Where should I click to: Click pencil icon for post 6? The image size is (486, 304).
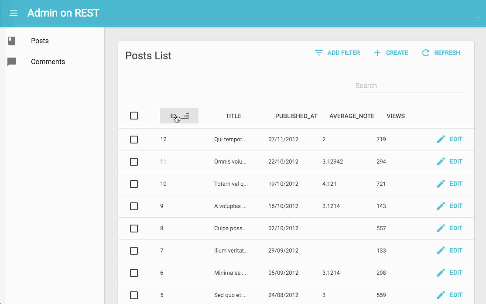pyautogui.click(x=441, y=273)
